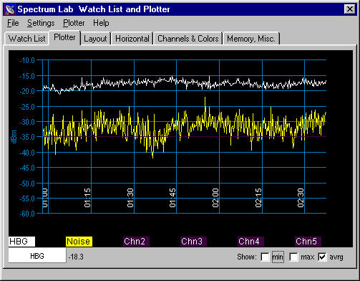360x281 pixels.
Task: Click the 01:15 time axis label
Action: (87, 198)
